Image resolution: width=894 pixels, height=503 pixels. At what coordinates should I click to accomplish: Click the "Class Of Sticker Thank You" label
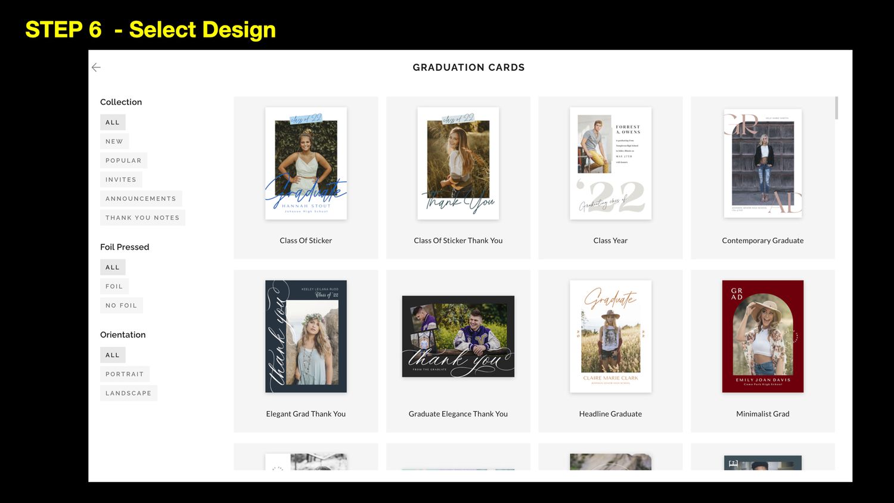click(458, 240)
